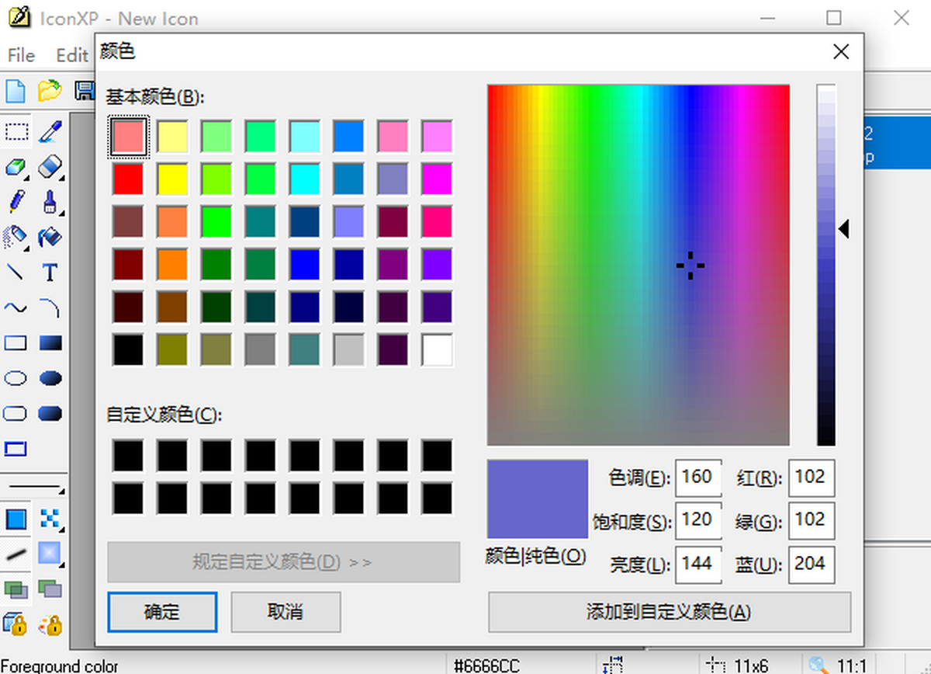Viewport: 931px width, 674px height.
Task: Click the 红(R) value input field
Action: [x=811, y=478]
